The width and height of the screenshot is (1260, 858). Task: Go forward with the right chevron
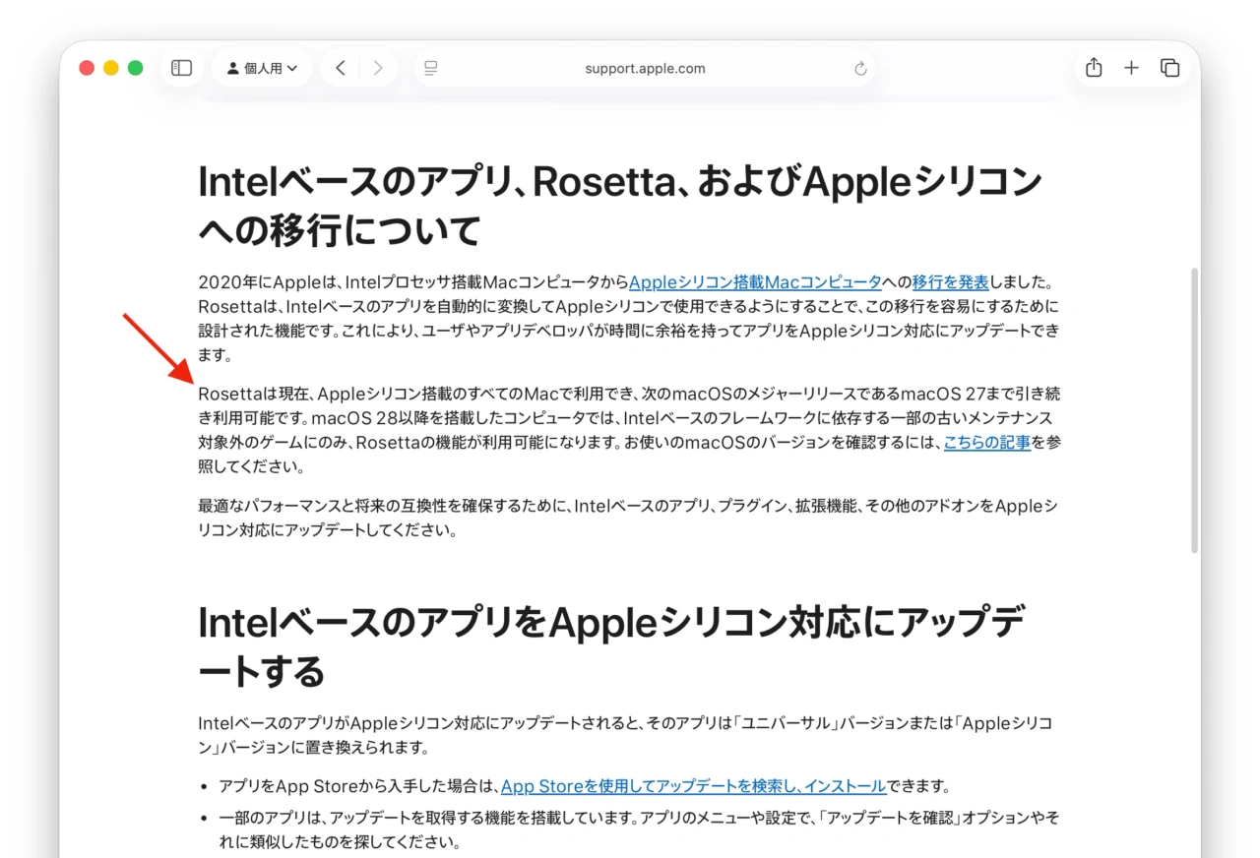[x=378, y=68]
